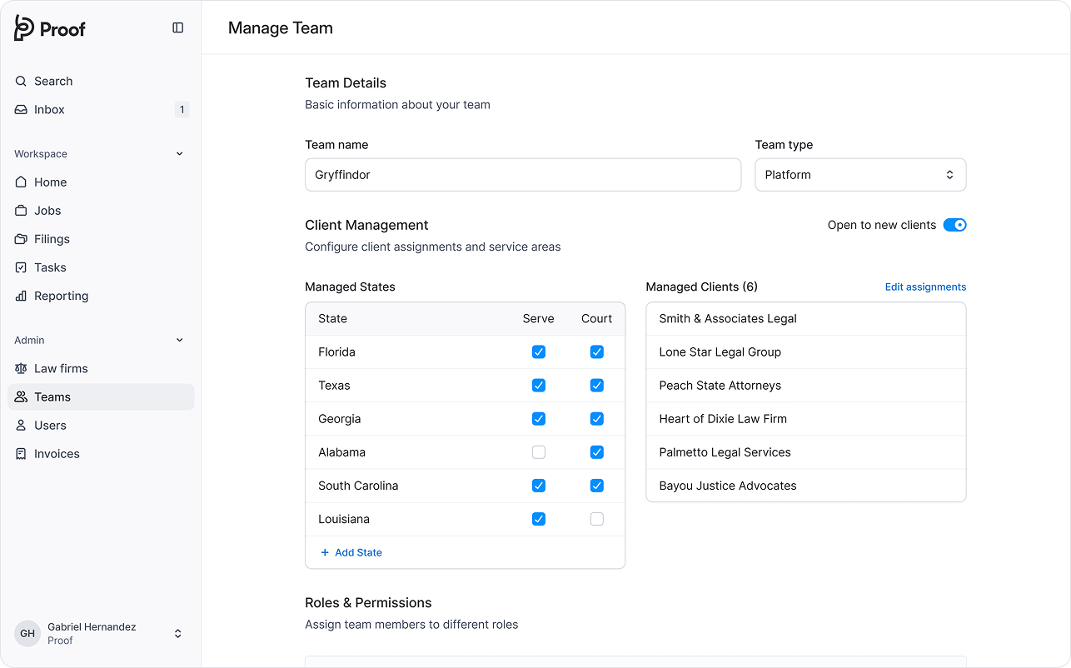Screen dimensions: 1071x668
Task: Disable the Open to new clients toggle
Action: pos(954,224)
